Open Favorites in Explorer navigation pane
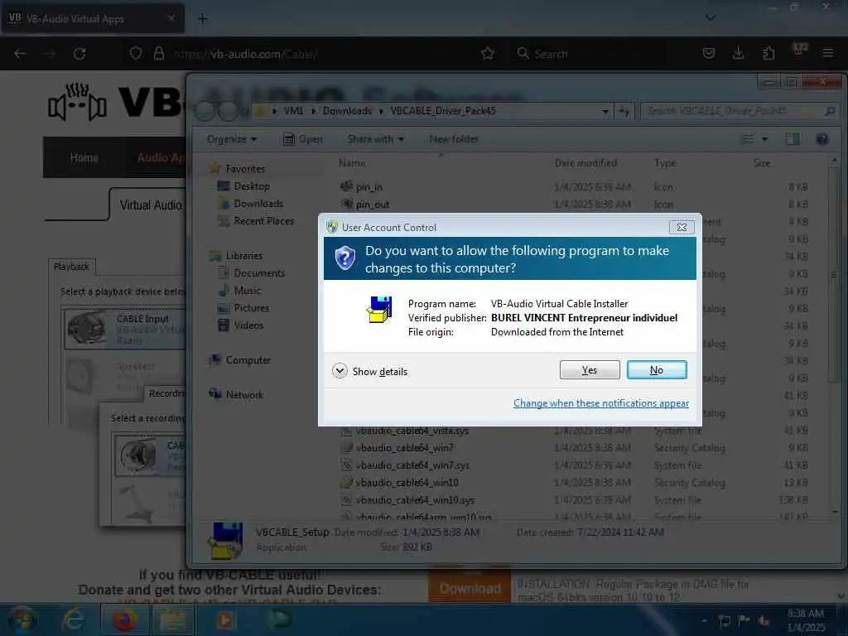Screen dimensions: 848x636 coord(245,169)
